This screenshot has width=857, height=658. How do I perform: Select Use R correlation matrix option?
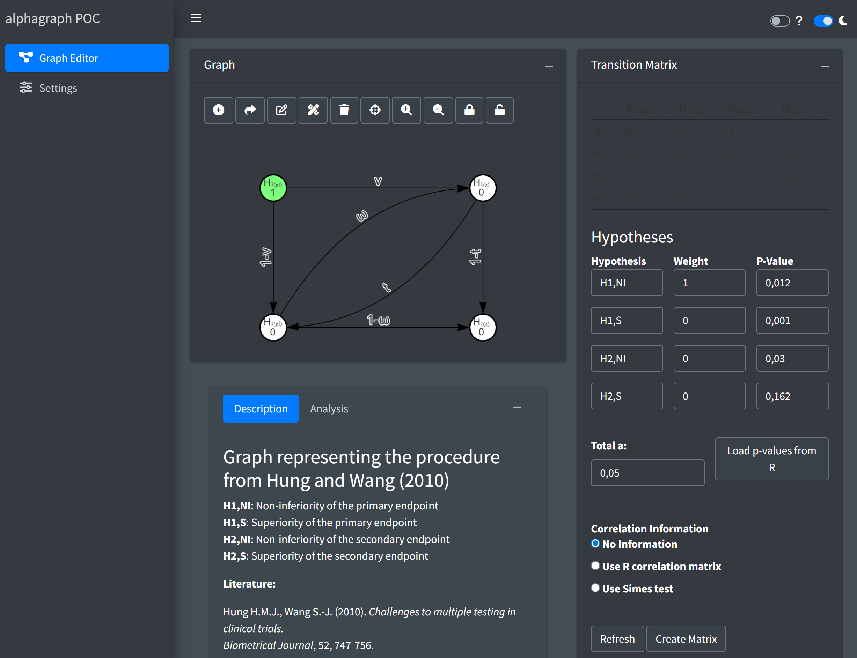point(595,566)
